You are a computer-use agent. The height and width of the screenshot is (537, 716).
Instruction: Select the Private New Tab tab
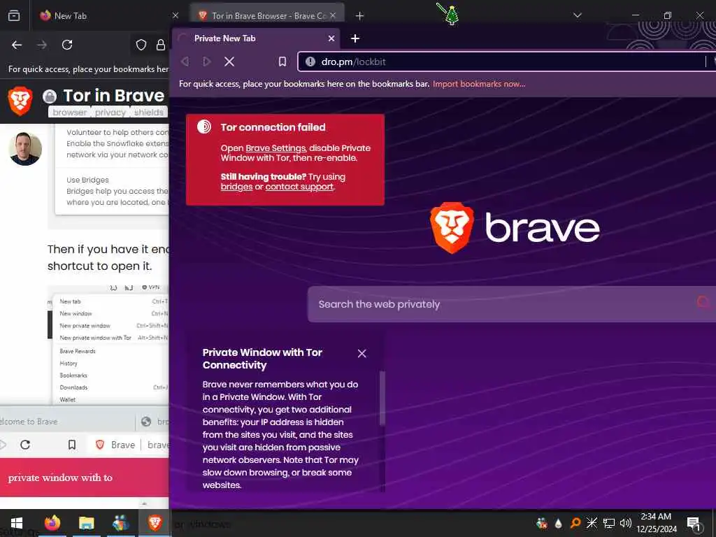tap(257, 38)
